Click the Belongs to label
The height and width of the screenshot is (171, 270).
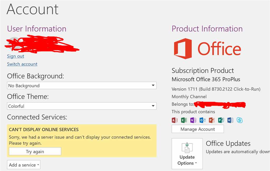[x=182, y=104]
